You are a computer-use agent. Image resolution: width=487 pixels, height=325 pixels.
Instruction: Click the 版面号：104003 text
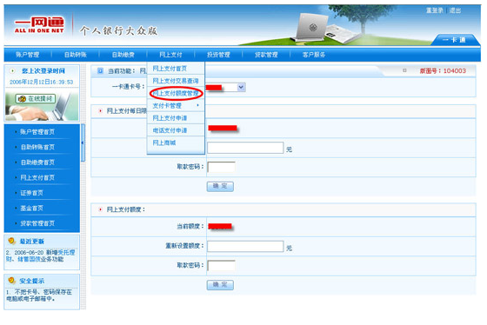click(443, 70)
